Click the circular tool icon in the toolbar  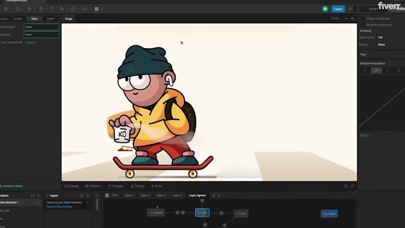[73, 9]
